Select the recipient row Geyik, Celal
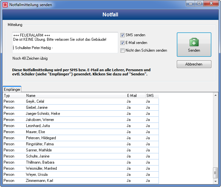The image size is (221, 187). click(x=81, y=101)
